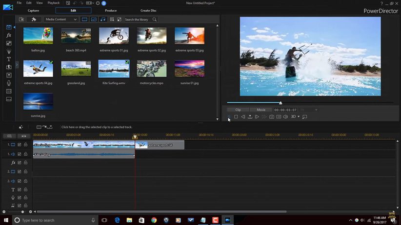
Task: Uncheck the enable box for audio track 1
Action: (x=20, y=154)
